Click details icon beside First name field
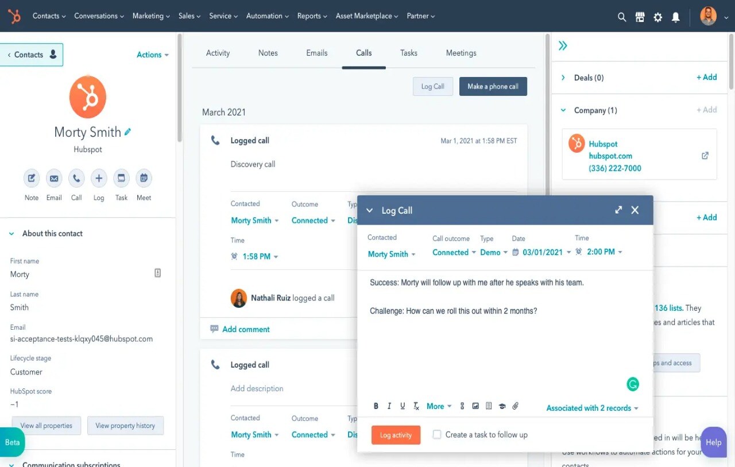The width and height of the screenshot is (735, 467). (x=158, y=273)
